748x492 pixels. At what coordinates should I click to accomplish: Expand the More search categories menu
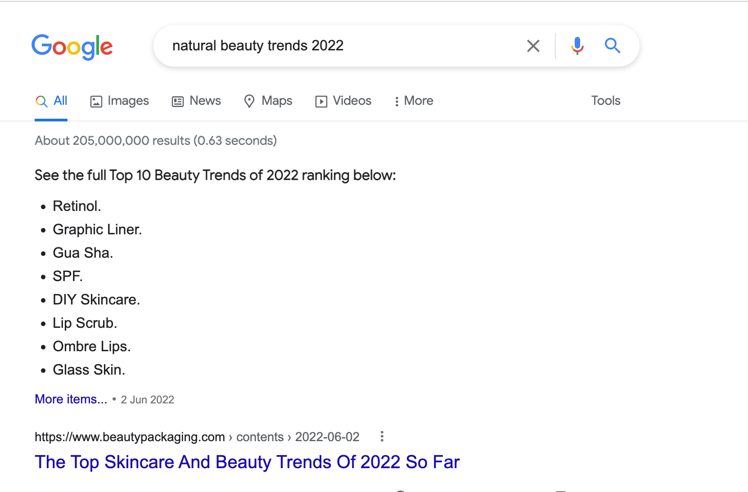pos(413,101)
